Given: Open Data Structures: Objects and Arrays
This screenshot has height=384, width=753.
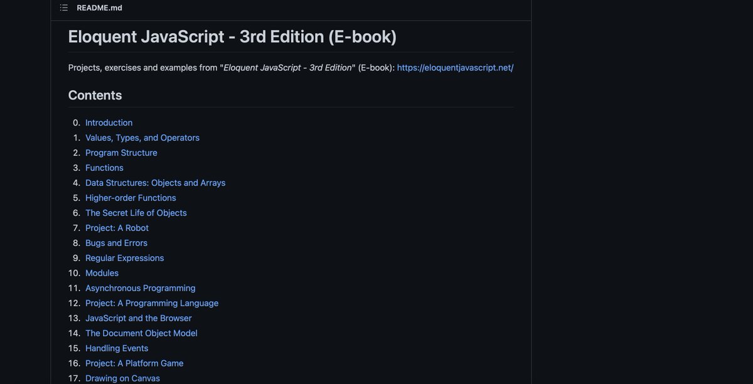Looking at the screenshot, I should click(x=156, y=183).
